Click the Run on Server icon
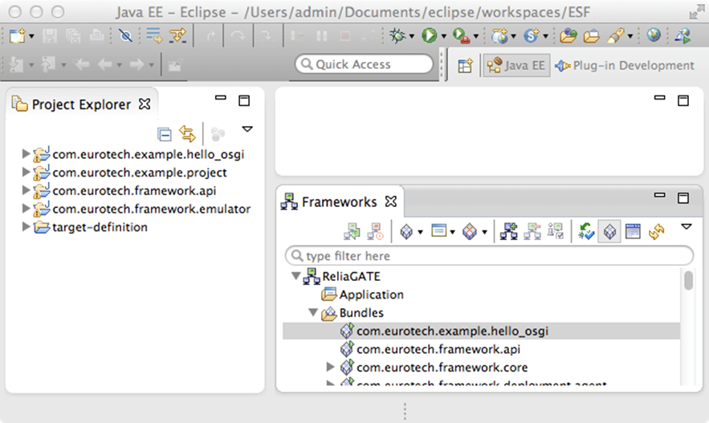The width and height of the screenshot is (709, 423). (683, 35)
